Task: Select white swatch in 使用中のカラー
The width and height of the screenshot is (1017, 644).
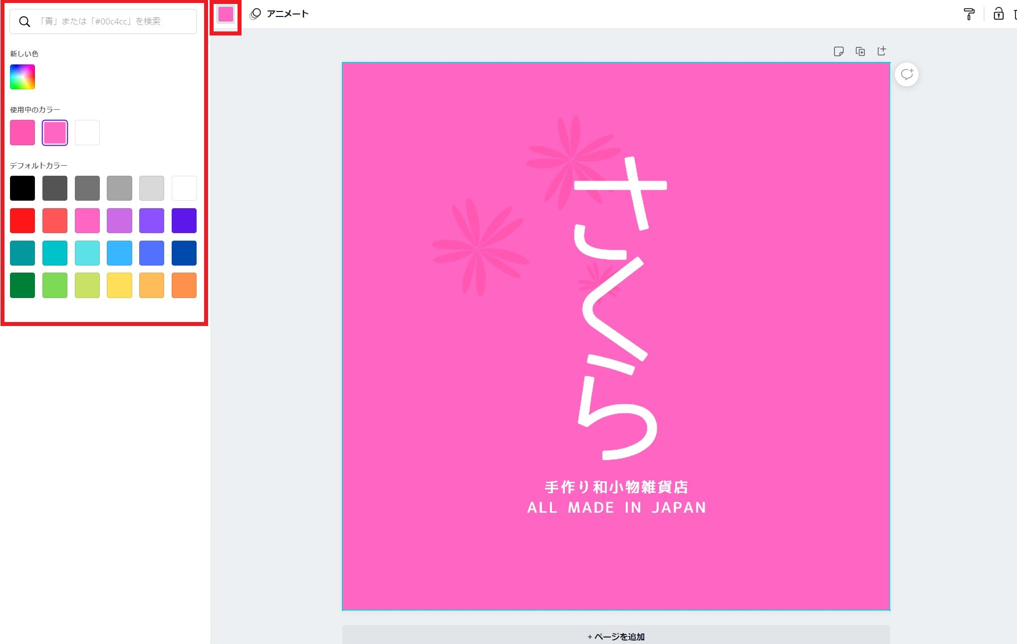Action: pyautogui.click(x=87, y=133)
